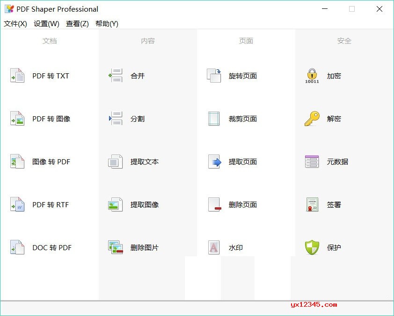Image resolution: width=394 pixels, height=316 pixels.
Task: Open the 合并 merge tool icon
Action: [116, 76]
